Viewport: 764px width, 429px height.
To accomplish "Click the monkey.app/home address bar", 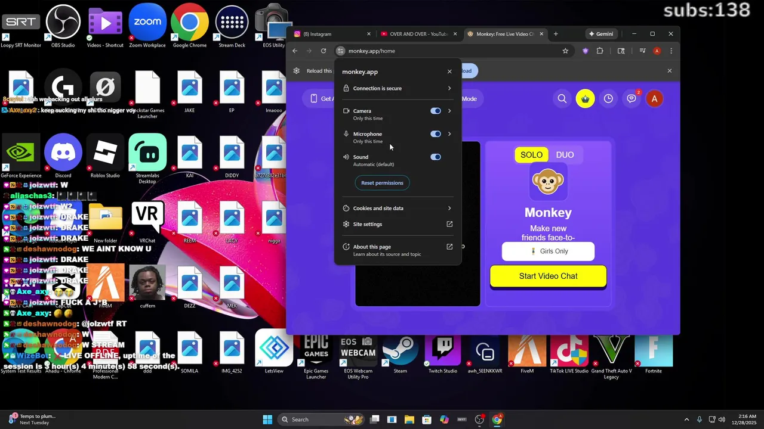I will [x=454, y=51].
